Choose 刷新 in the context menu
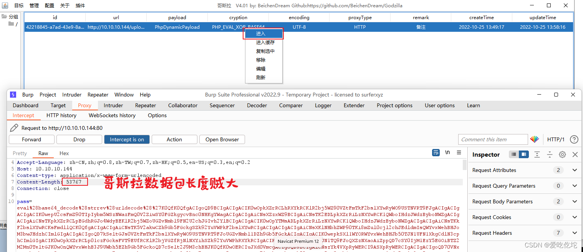 (x=264, y=77)
